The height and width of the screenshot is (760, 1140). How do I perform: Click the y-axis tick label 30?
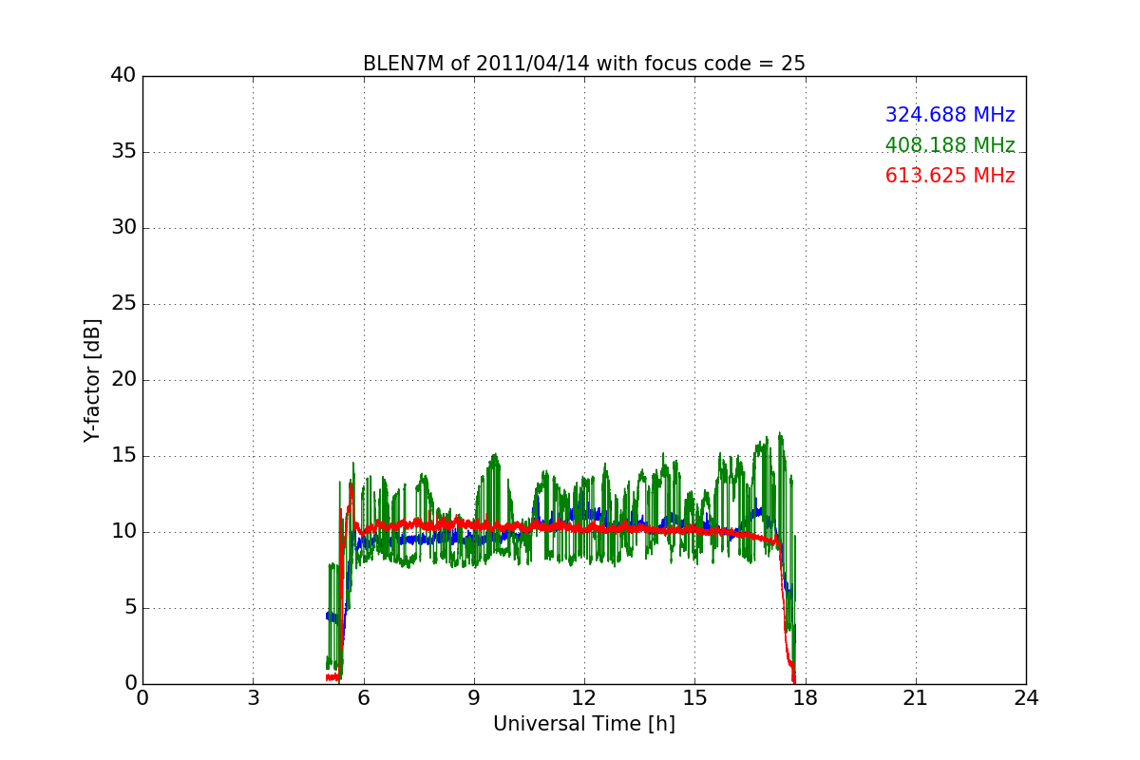[x=123, y=228]
